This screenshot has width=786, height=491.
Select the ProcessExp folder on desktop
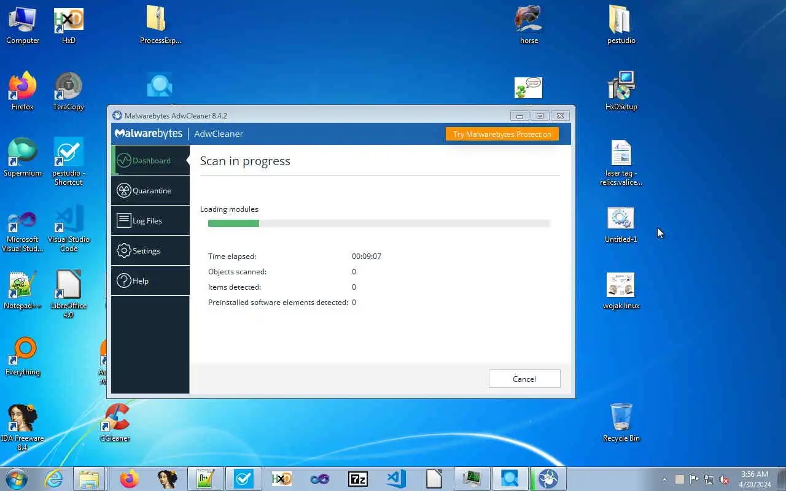pyautogui.click(x=160, y=25)
